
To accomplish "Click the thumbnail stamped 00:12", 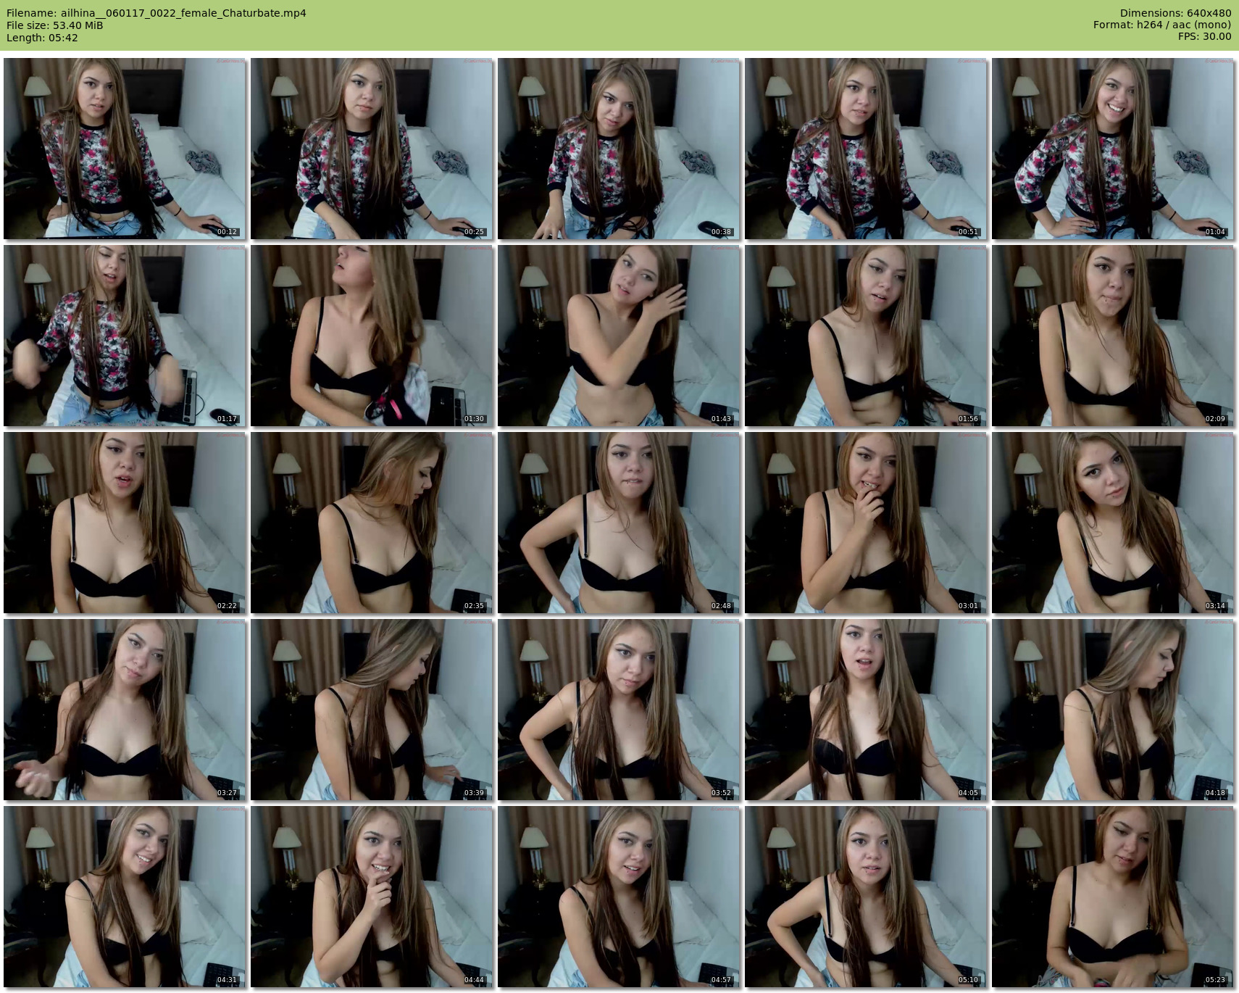I will [125, 149].
